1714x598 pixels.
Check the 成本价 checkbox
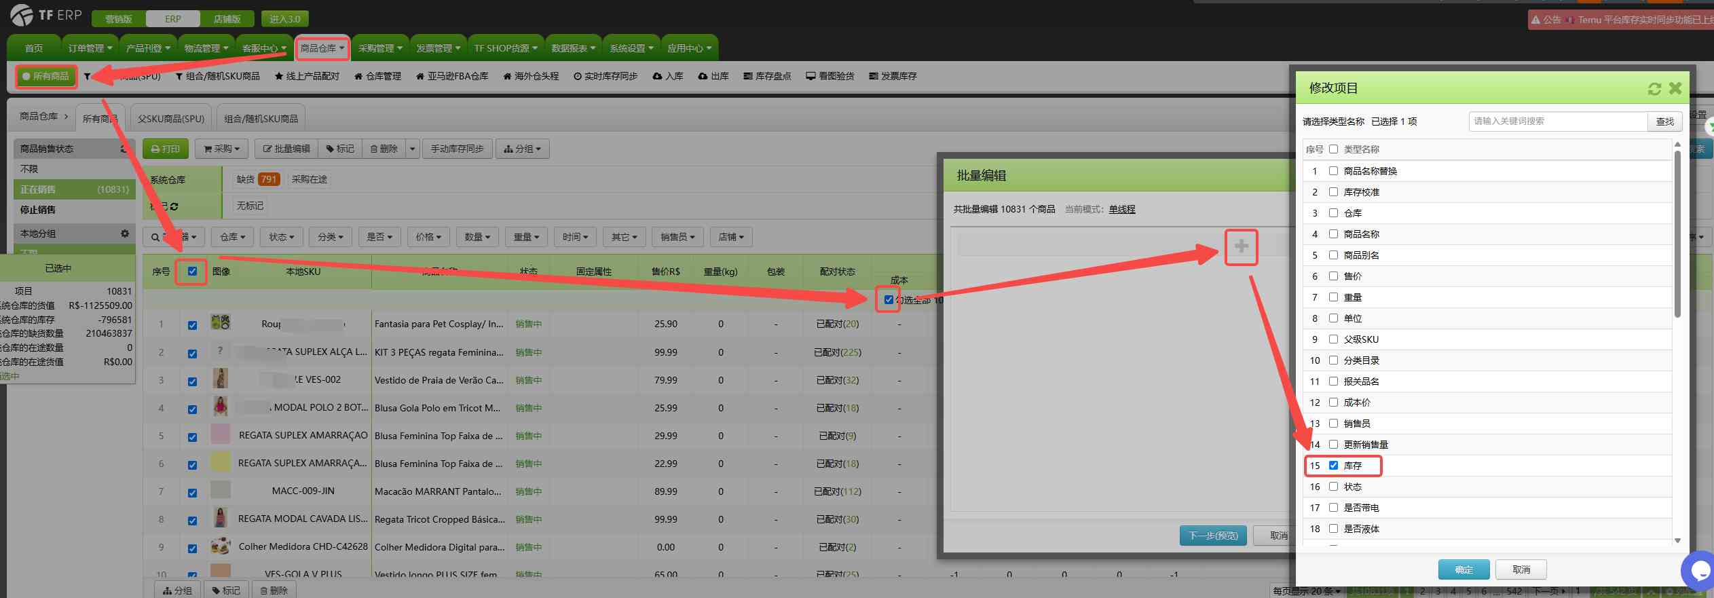(1333, 403)
